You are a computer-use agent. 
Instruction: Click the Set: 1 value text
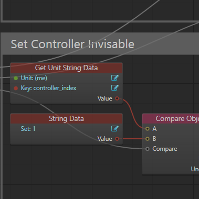28,129
